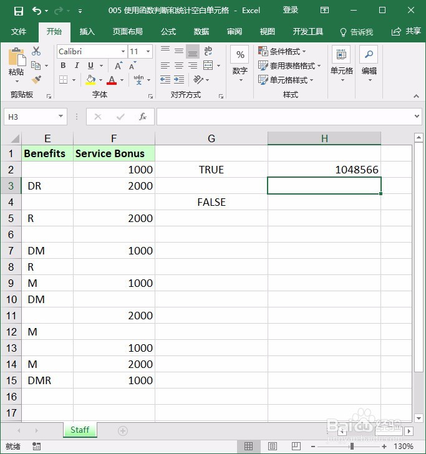Screen dimensions: 426x454
Task: Expand the formula bar
Action: (x=417, y=116)
